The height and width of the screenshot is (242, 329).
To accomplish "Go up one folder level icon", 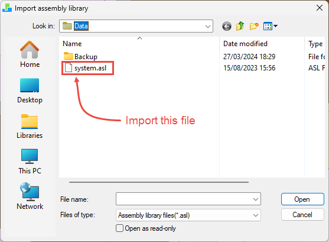I will coord(240,26).
